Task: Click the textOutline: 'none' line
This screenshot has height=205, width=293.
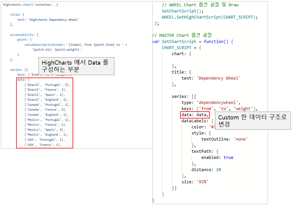Action: 224,139
